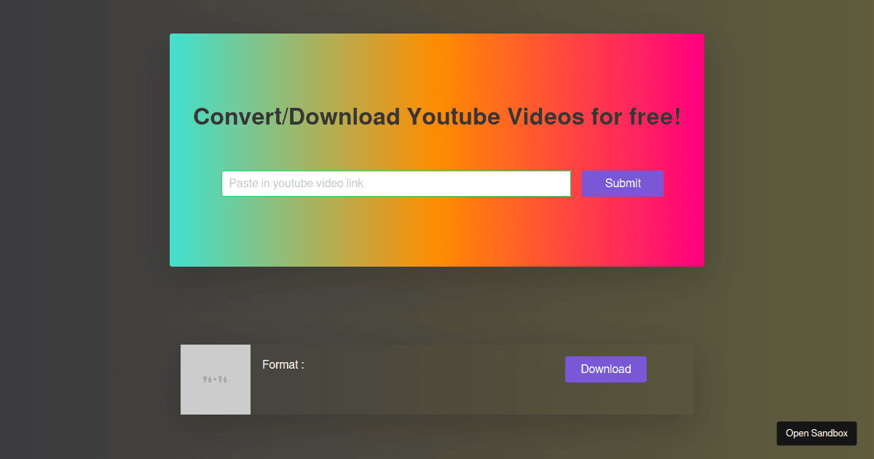Click the purple Submit button beside the input
This screenshot has width=874, height=459.
click(623, 183)
